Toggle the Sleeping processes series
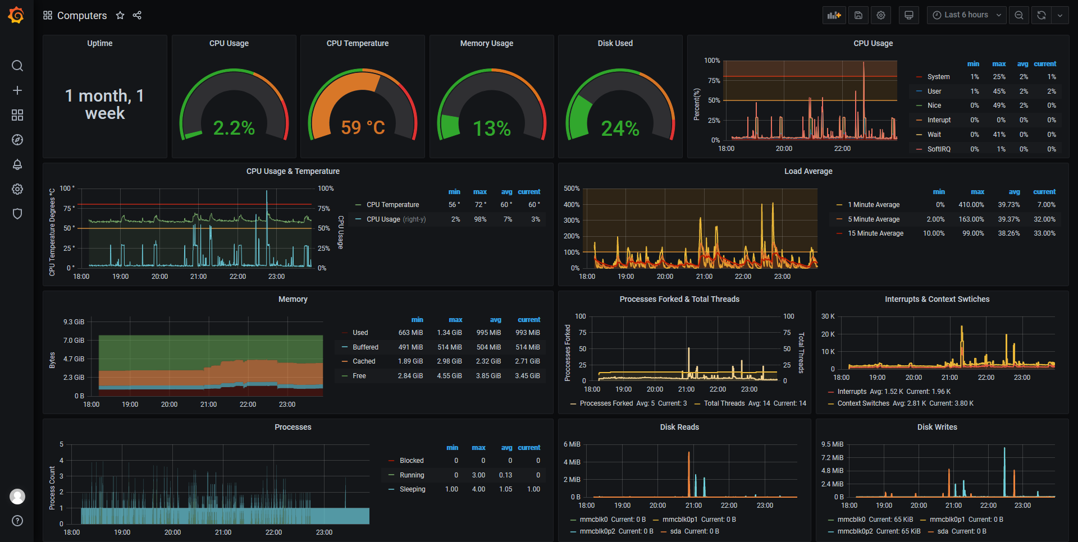The image size is (1078, 542). (x=413, y=489)
